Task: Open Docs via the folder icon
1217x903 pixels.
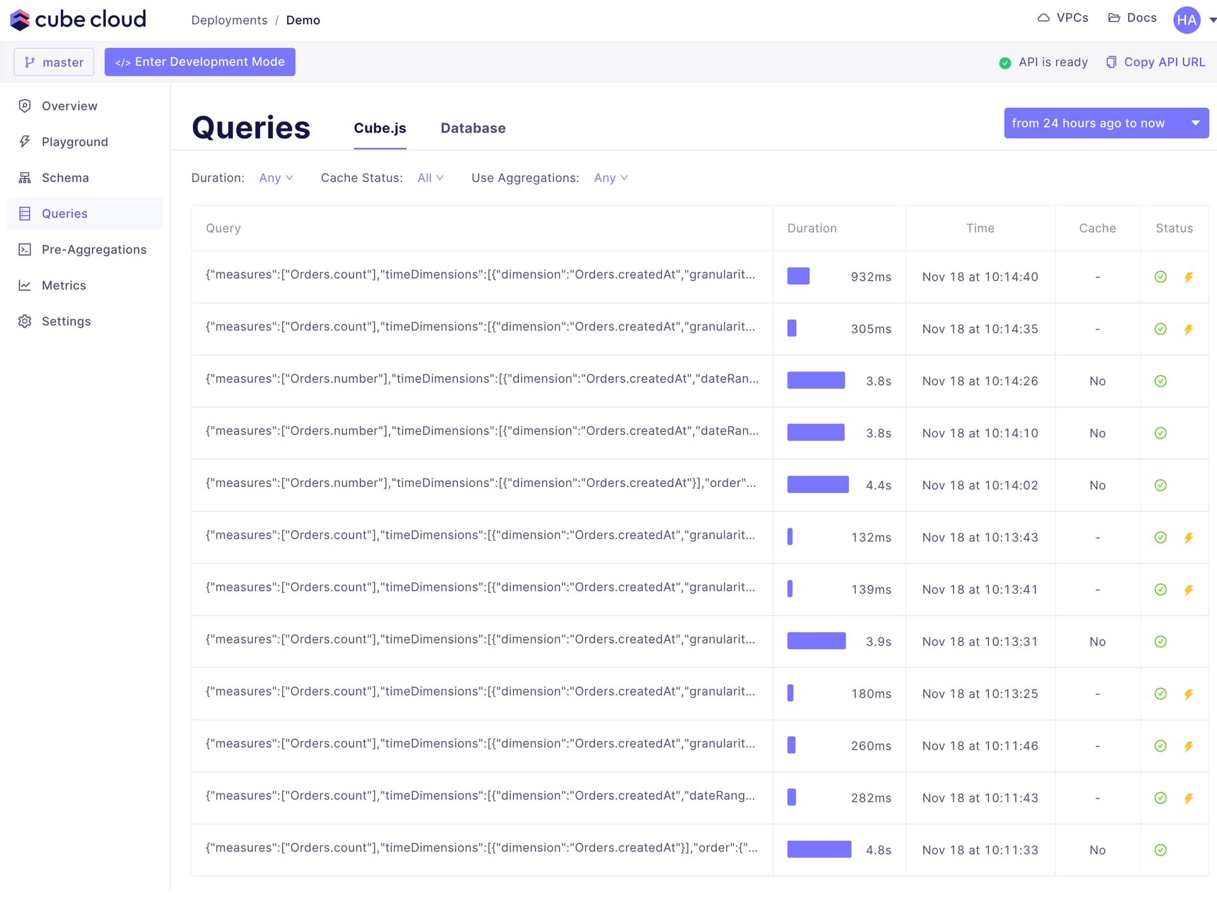Action: pos(1114,18)
